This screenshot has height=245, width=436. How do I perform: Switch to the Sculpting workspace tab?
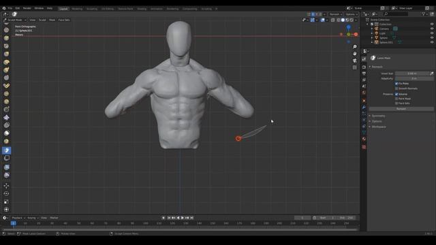(x=92, y=9)
